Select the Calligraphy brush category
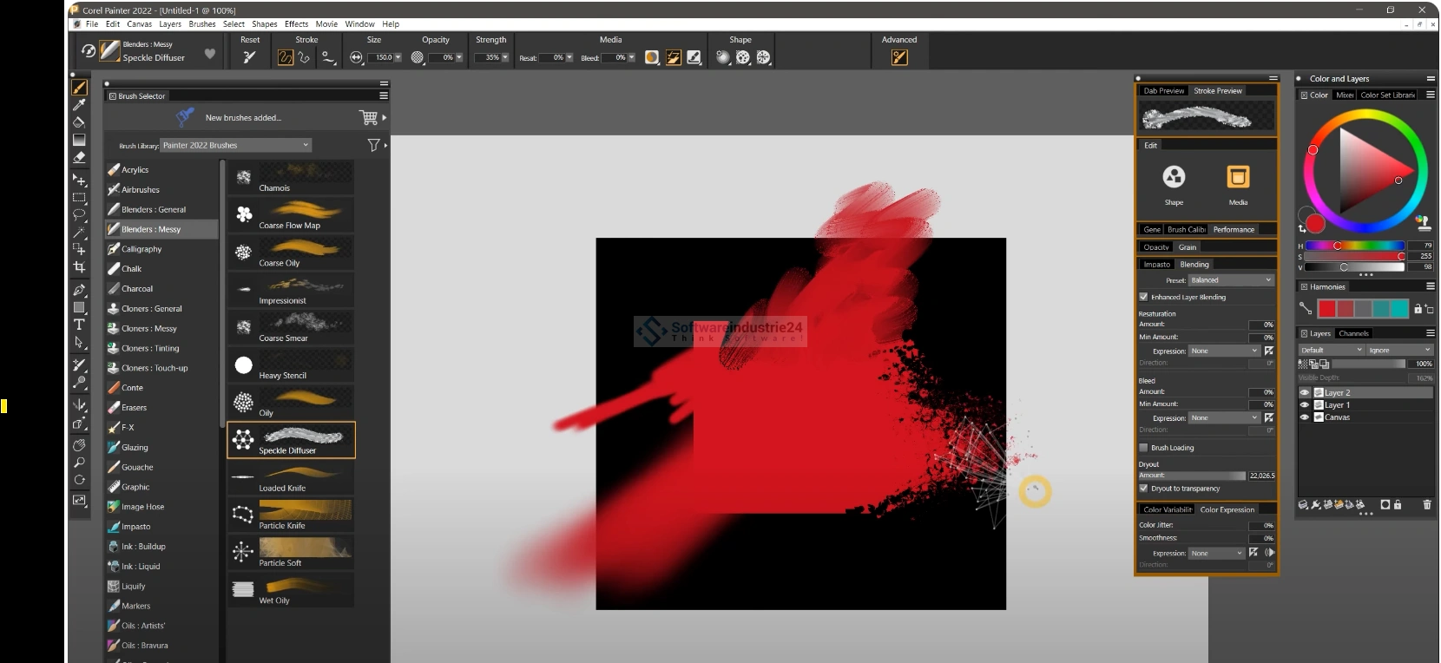1441x663 pixels. [141, 249]
